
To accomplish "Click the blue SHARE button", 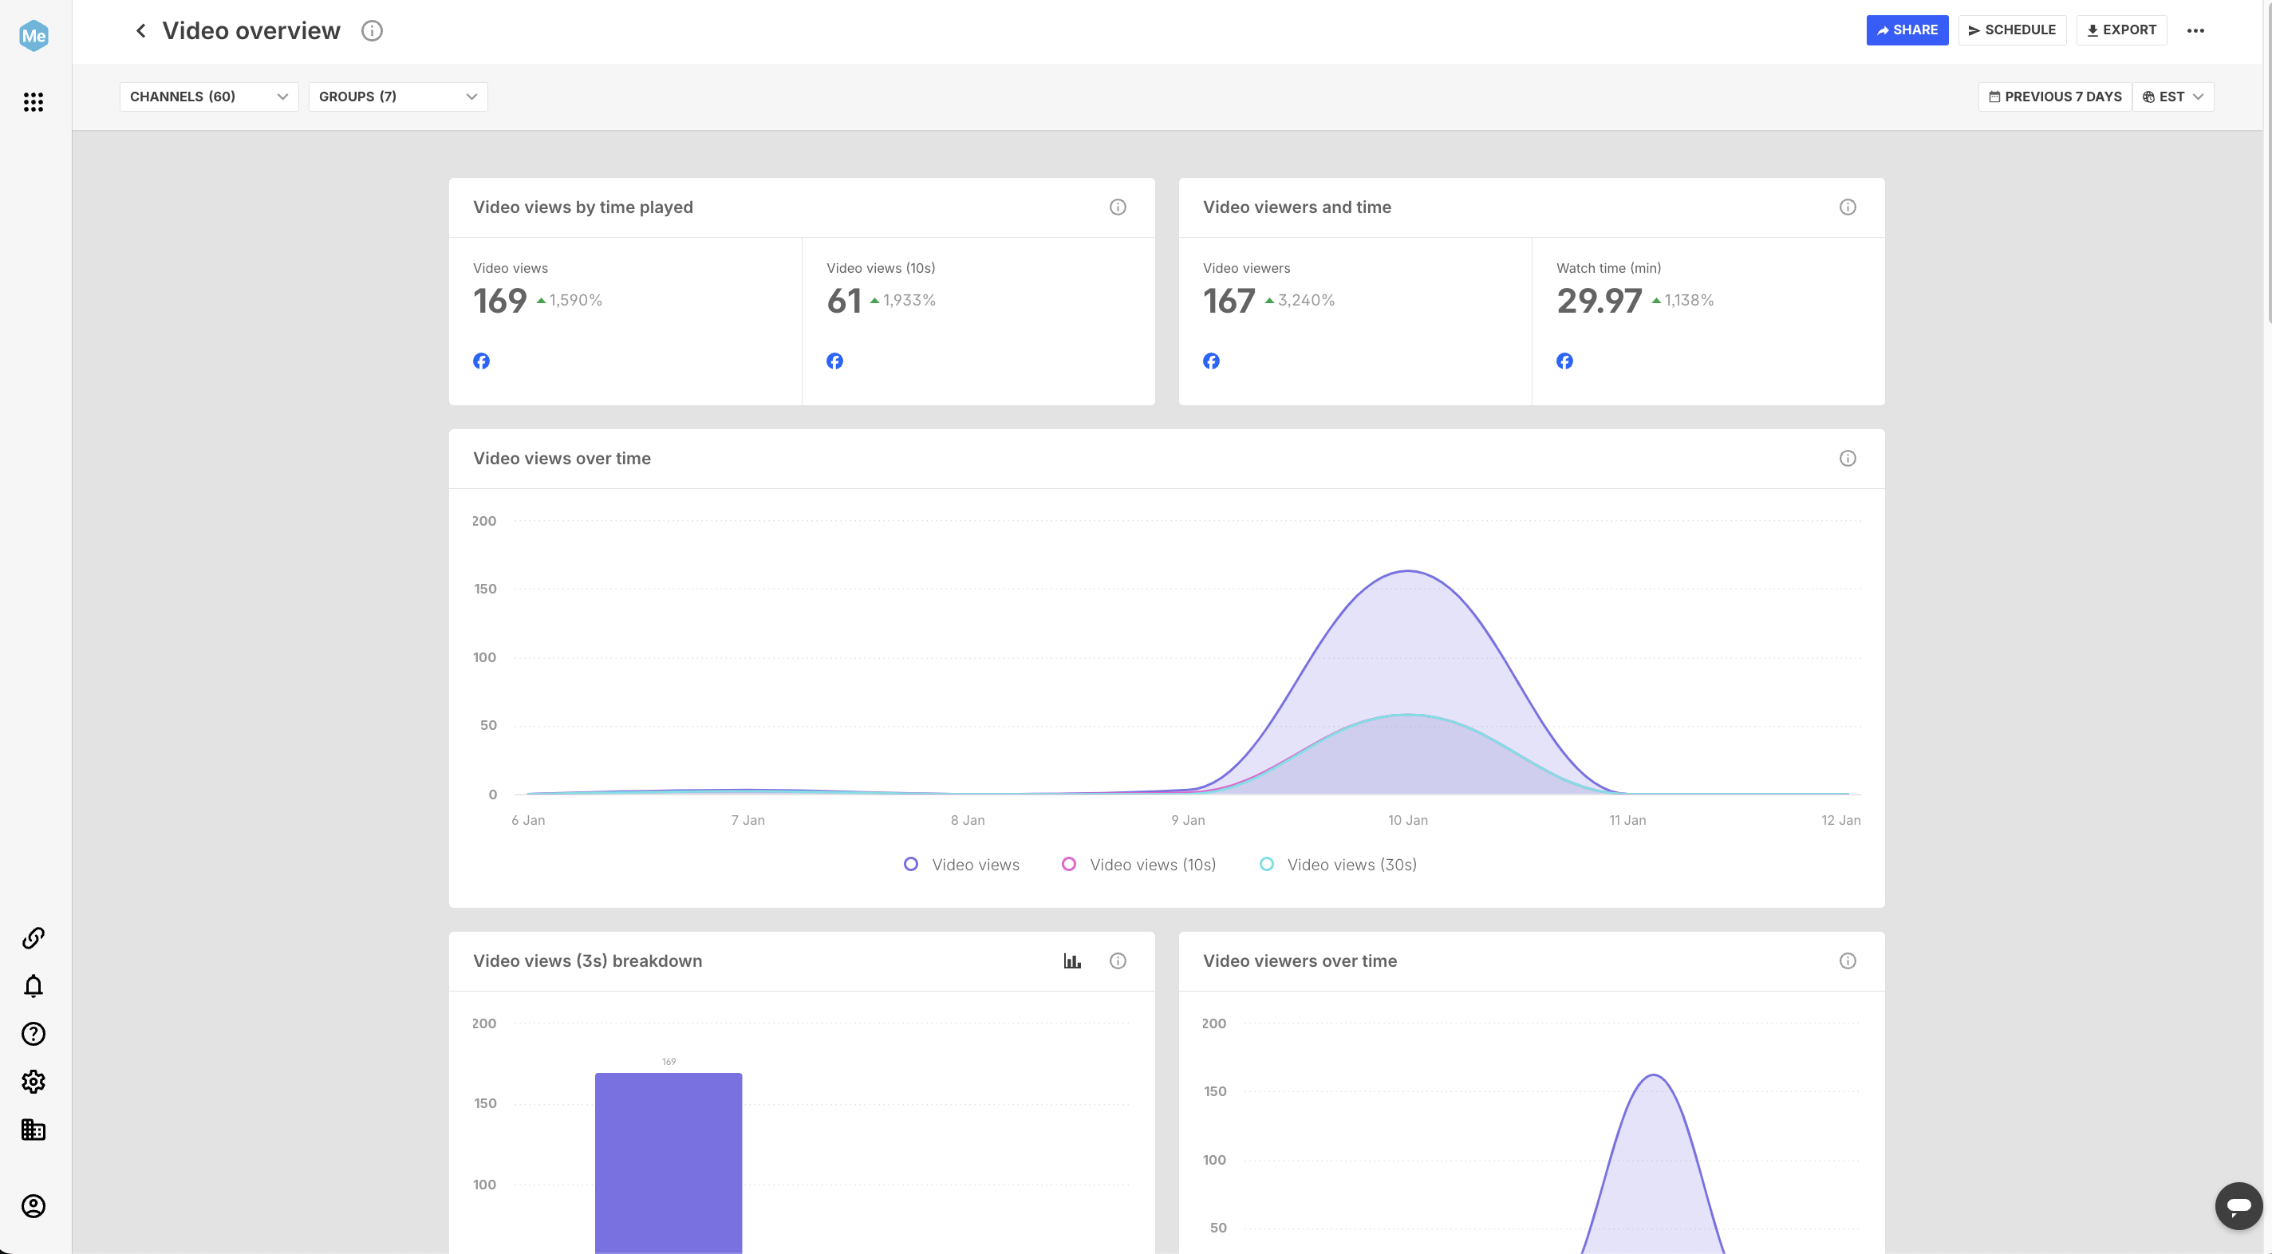I will pyautogui.click(x=1907, y=30).
